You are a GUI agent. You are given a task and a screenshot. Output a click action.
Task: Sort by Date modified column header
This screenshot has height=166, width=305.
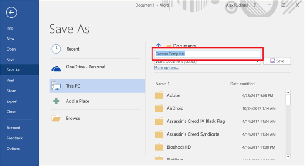(243, 84)
